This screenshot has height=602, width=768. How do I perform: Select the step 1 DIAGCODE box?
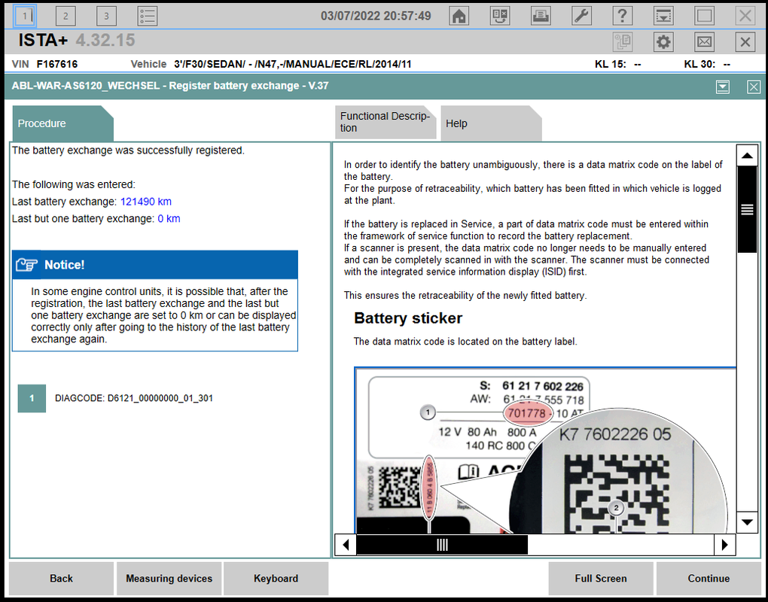pos(32,398)
